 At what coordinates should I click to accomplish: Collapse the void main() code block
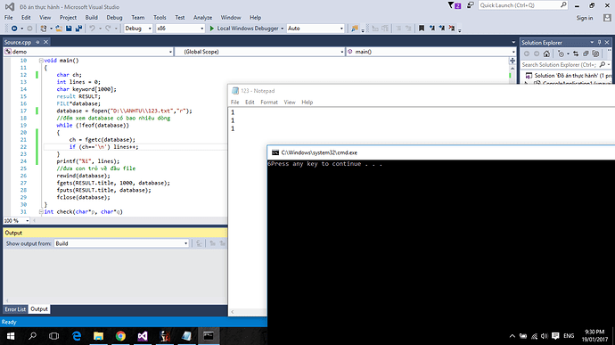[41, 61]
